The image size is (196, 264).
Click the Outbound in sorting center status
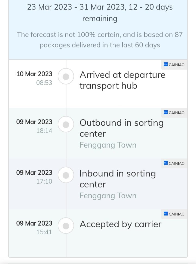[x=121, y=128]
